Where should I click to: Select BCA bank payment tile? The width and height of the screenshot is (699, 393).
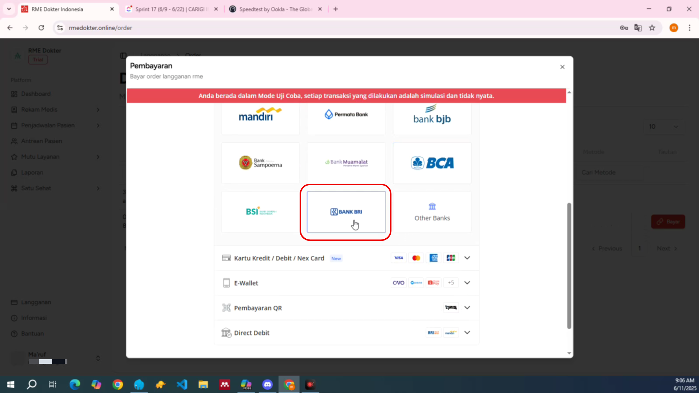pos(432,163)
